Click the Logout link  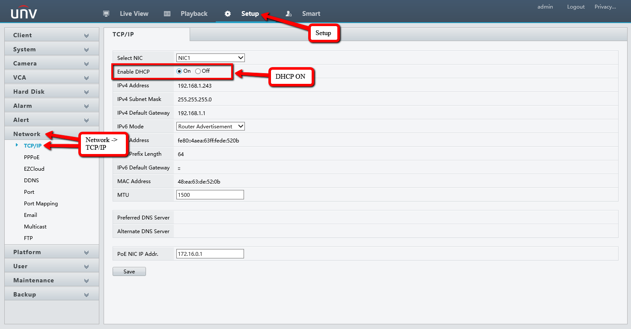click(576, 7)
